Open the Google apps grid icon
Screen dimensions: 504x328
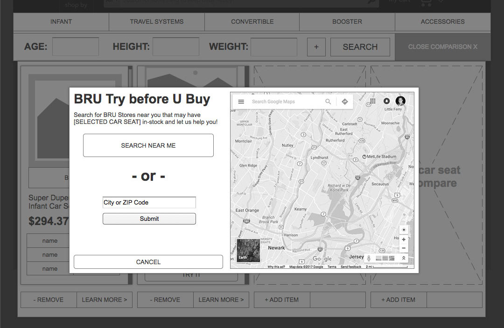373,101
